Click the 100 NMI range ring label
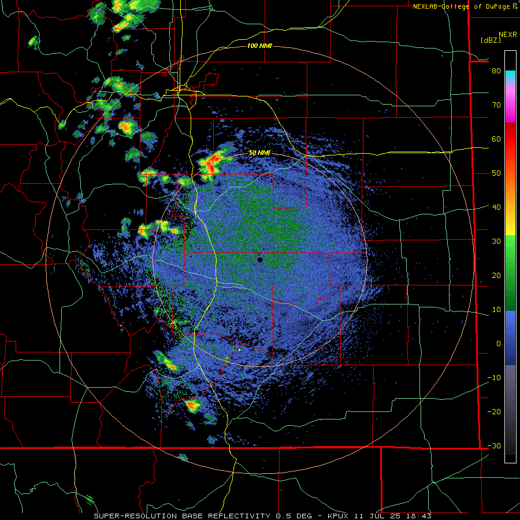This screenshot has width=520, height=520. click(x=259, y=46)
